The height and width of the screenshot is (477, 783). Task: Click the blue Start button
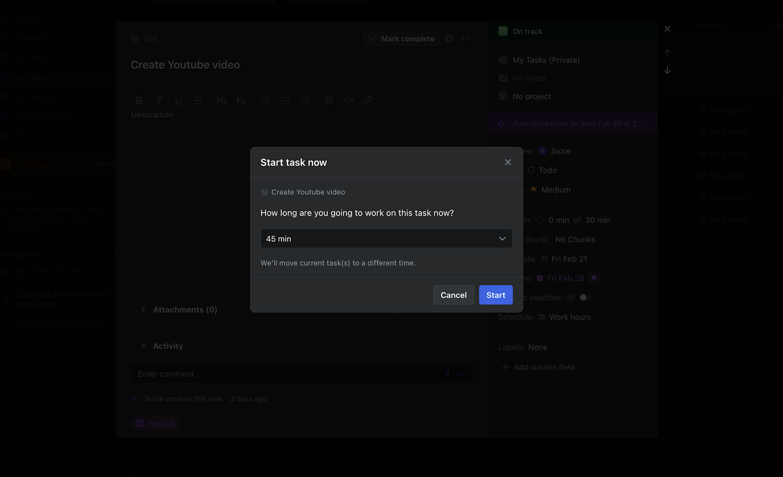coord(496,295)
